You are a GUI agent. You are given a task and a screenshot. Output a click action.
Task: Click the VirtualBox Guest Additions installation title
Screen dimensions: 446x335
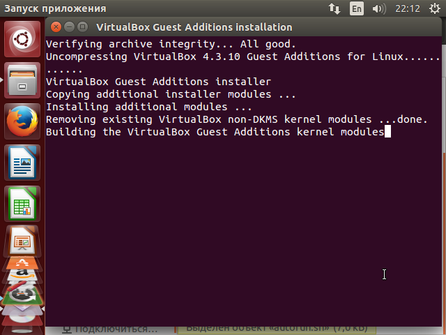[x=194, y=27]
